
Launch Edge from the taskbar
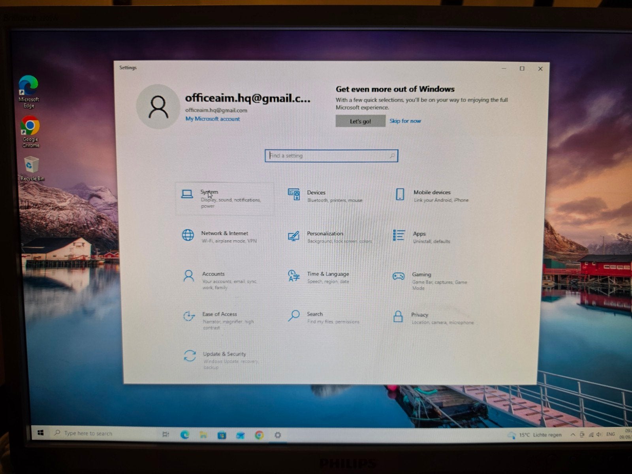(x=184, y=435)
